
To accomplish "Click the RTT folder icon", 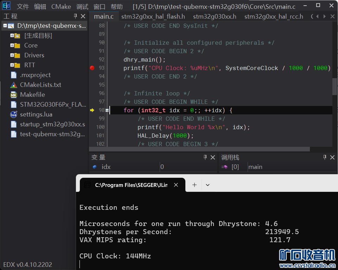I will tap(17, 65).
